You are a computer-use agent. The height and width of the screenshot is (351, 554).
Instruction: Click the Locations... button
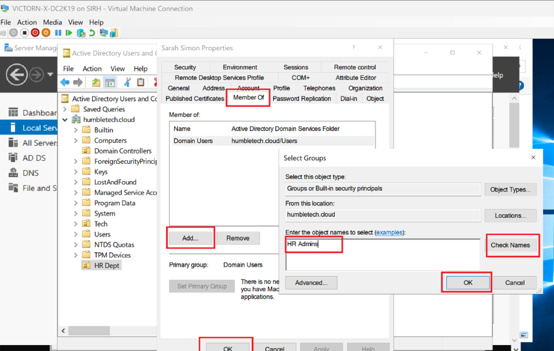(510, 215)
